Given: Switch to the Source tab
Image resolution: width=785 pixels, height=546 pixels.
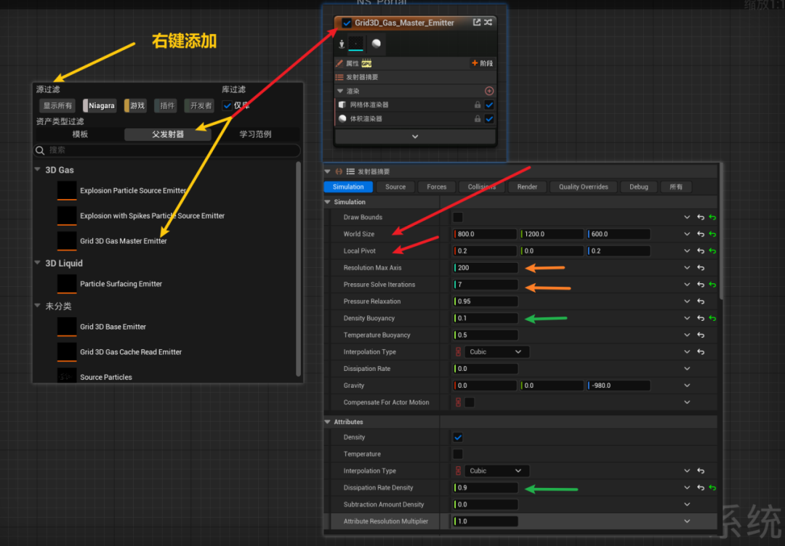Looking at the screenshot, I should (x=395, y=187).
